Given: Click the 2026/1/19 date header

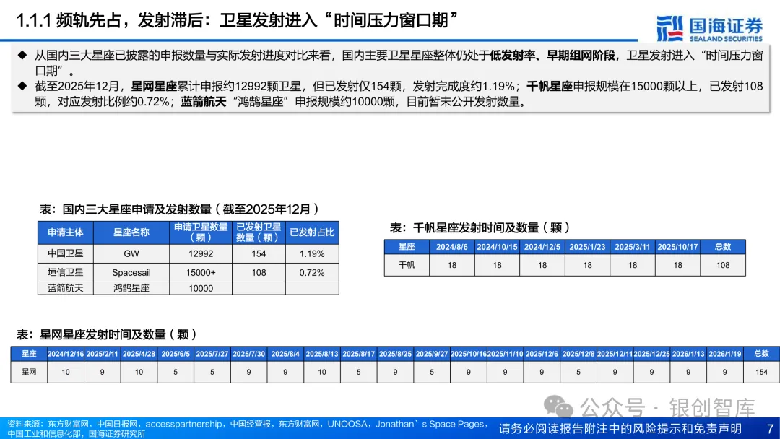Looking at the screenshot, I should pyautogui.click(x=725, y=354).
